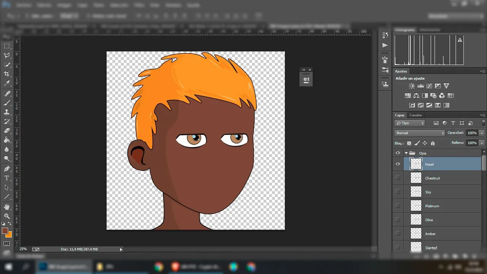Add a Black & White adjustment
Viewport: 487px width, 274px height.
tap(425, 96)
